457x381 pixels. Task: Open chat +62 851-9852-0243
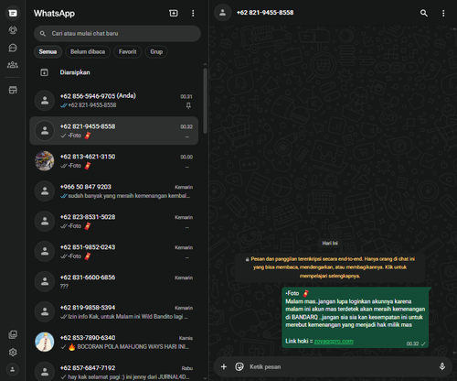pyautogui.click(x=114, y=252)
